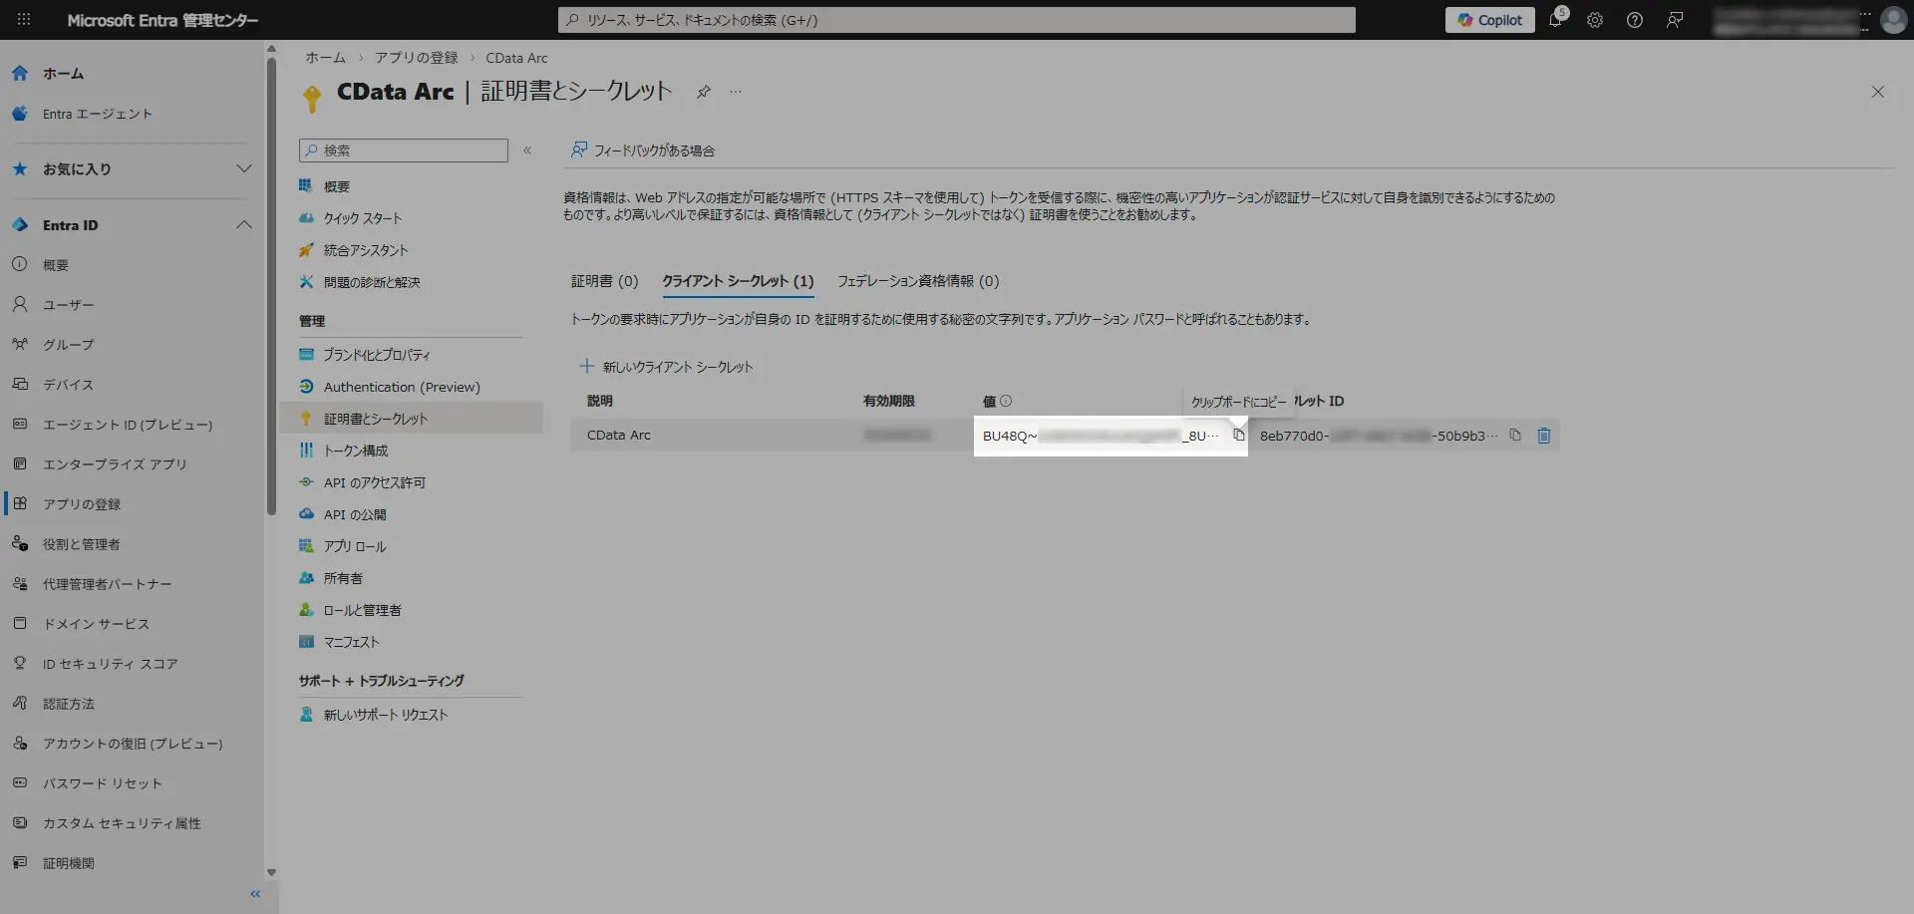Go to アプリの登録 breadcrumb link
This screenshot has width=1914, height=914.
pyautogui.click(x=416, y=58)
